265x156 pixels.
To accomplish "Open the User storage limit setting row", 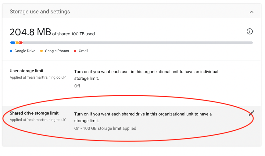I will click(131, 78).
